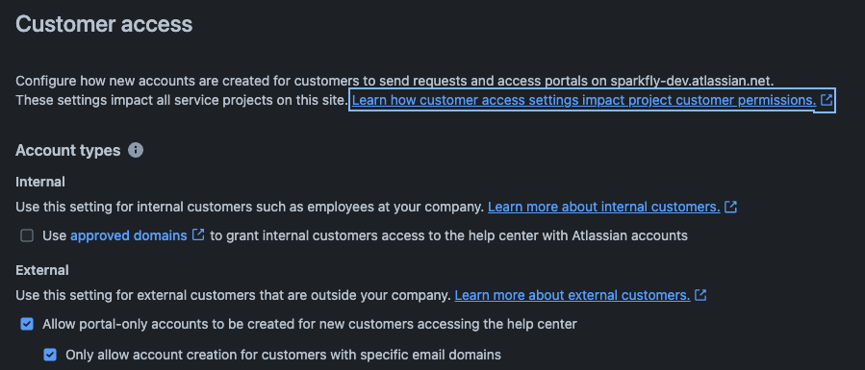This screenshot has width=865, height=370.
Task: Click the 'Only allow account creation' label text
Action: [x=283, y=355]
